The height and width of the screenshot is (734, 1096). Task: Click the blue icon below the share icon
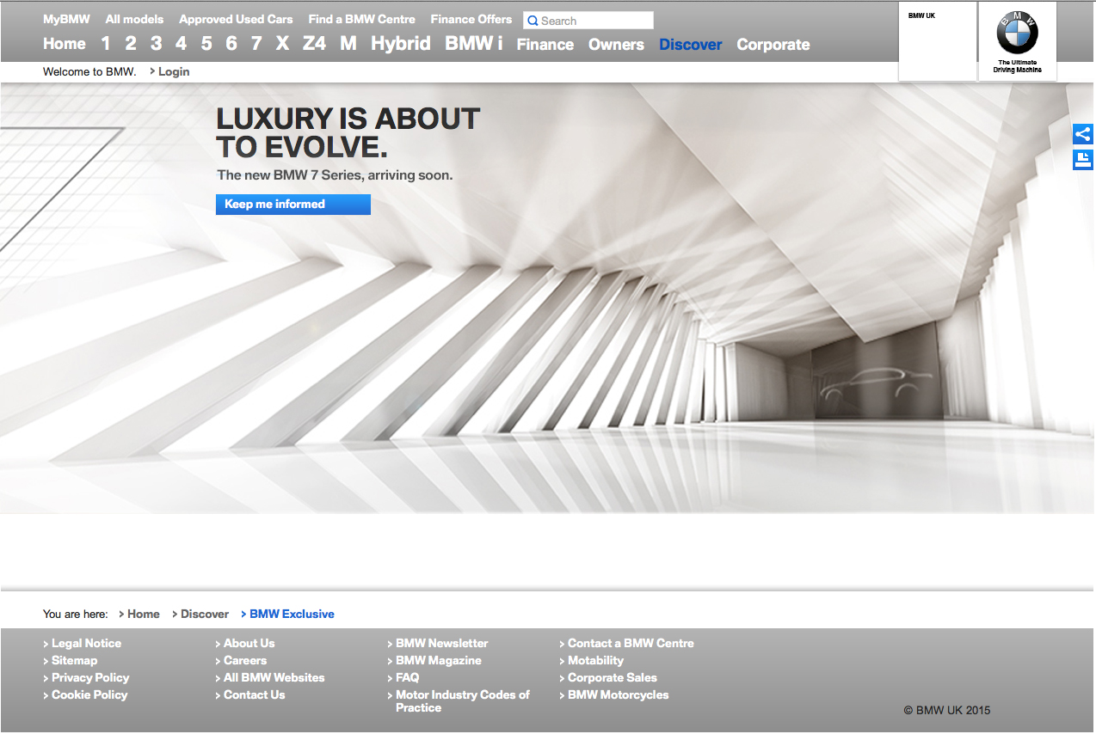1083,160
